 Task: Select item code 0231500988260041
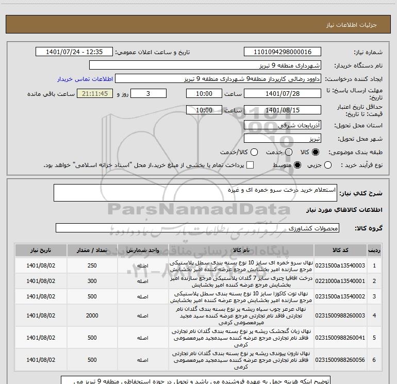(x=340, y=338)
